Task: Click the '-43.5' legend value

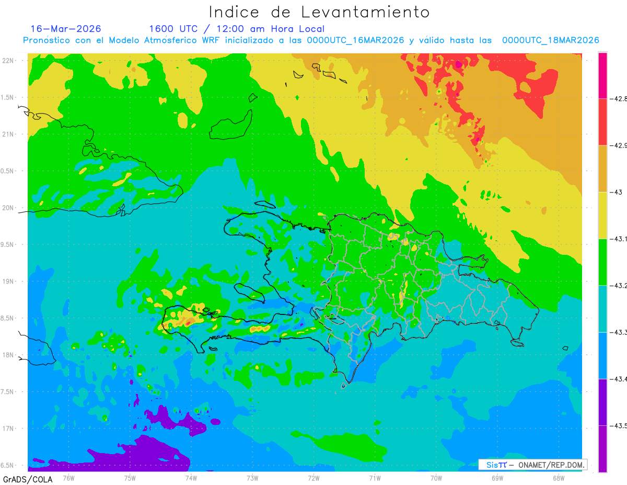Action: pos(618,425)
